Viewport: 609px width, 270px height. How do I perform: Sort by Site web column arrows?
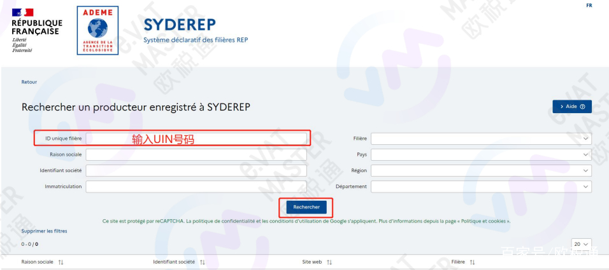[329, 262]
